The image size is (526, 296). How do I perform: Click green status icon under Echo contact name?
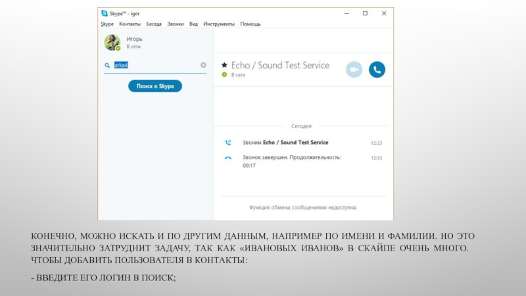pos(224,75)
